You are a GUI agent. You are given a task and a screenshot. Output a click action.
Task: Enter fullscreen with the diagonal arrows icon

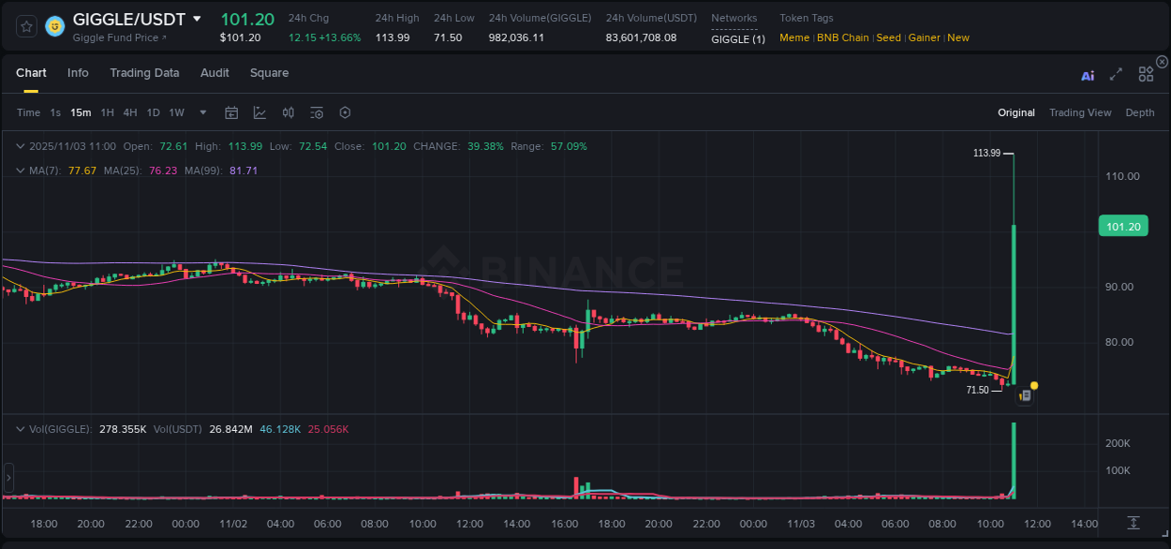pos(1116,74)
